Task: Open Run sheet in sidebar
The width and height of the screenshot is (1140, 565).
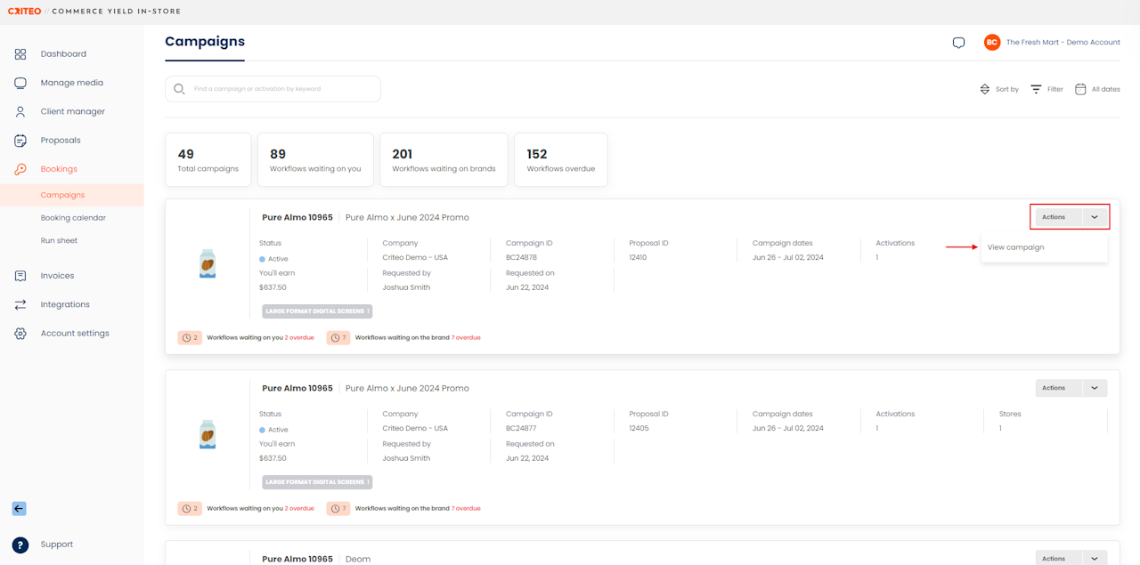Action: tap(59, 241)
